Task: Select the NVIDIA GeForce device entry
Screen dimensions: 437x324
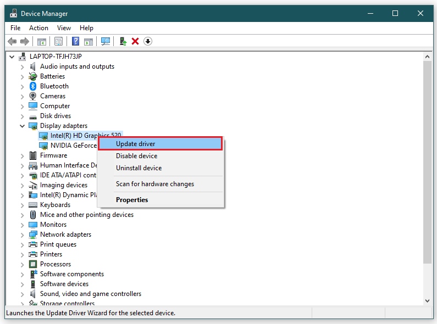Action: [x=74, y=146]
